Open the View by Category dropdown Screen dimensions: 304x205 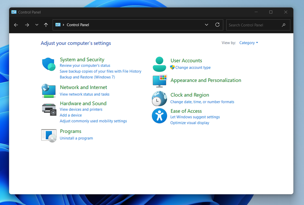249,43
